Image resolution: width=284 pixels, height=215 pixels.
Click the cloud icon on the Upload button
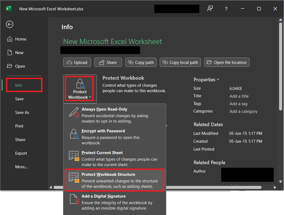[x=70, y=62]
